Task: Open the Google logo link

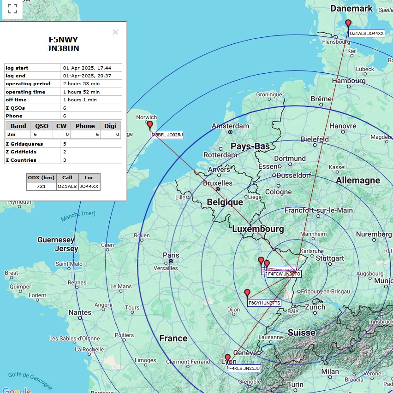Action: coord(16,390)
